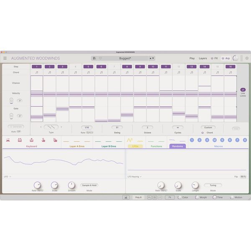Click the favorite heart icon beside preset name
This screenshot has height=251, width=251.
[x=100, y=58]
